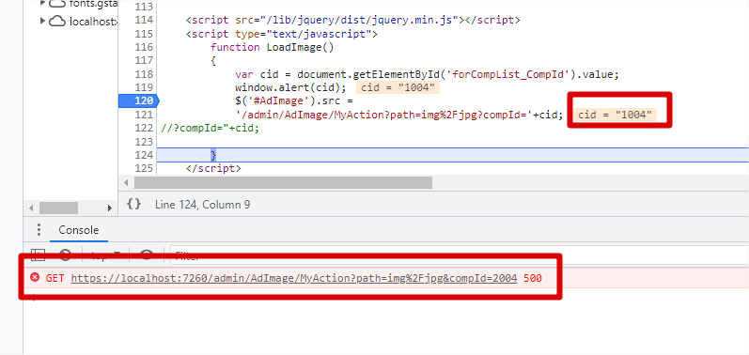Click the "Line 124, Column 9" status text
Screen dimensions: 749x355
[203, 205]
